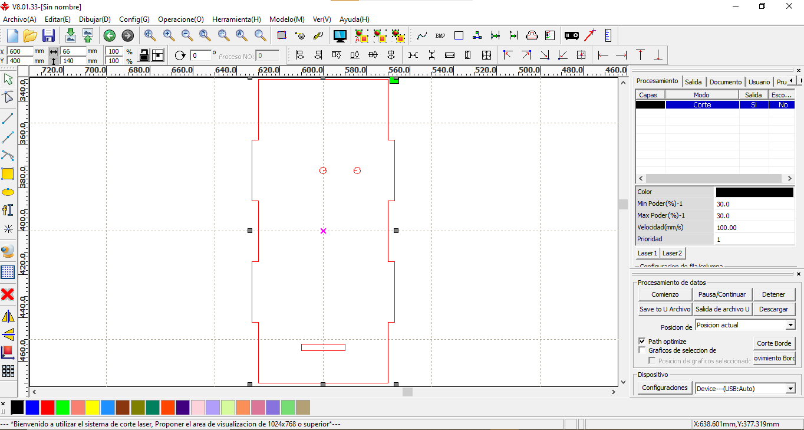This screenshot has height=430, width=804.
Task: Open a file with the yellow folder icon
Action: pyautogui.click(x=30, y=35)
